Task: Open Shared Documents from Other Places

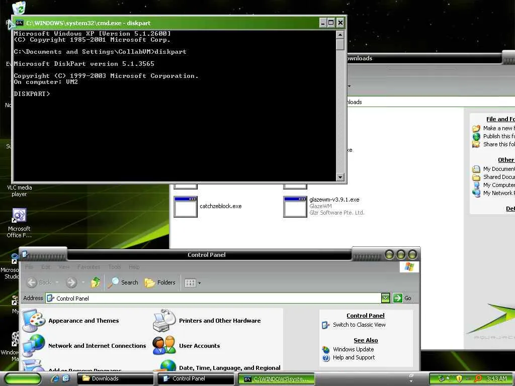Action: click(493, 177)
